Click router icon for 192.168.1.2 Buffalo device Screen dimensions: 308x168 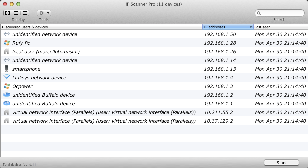[6, 95]
